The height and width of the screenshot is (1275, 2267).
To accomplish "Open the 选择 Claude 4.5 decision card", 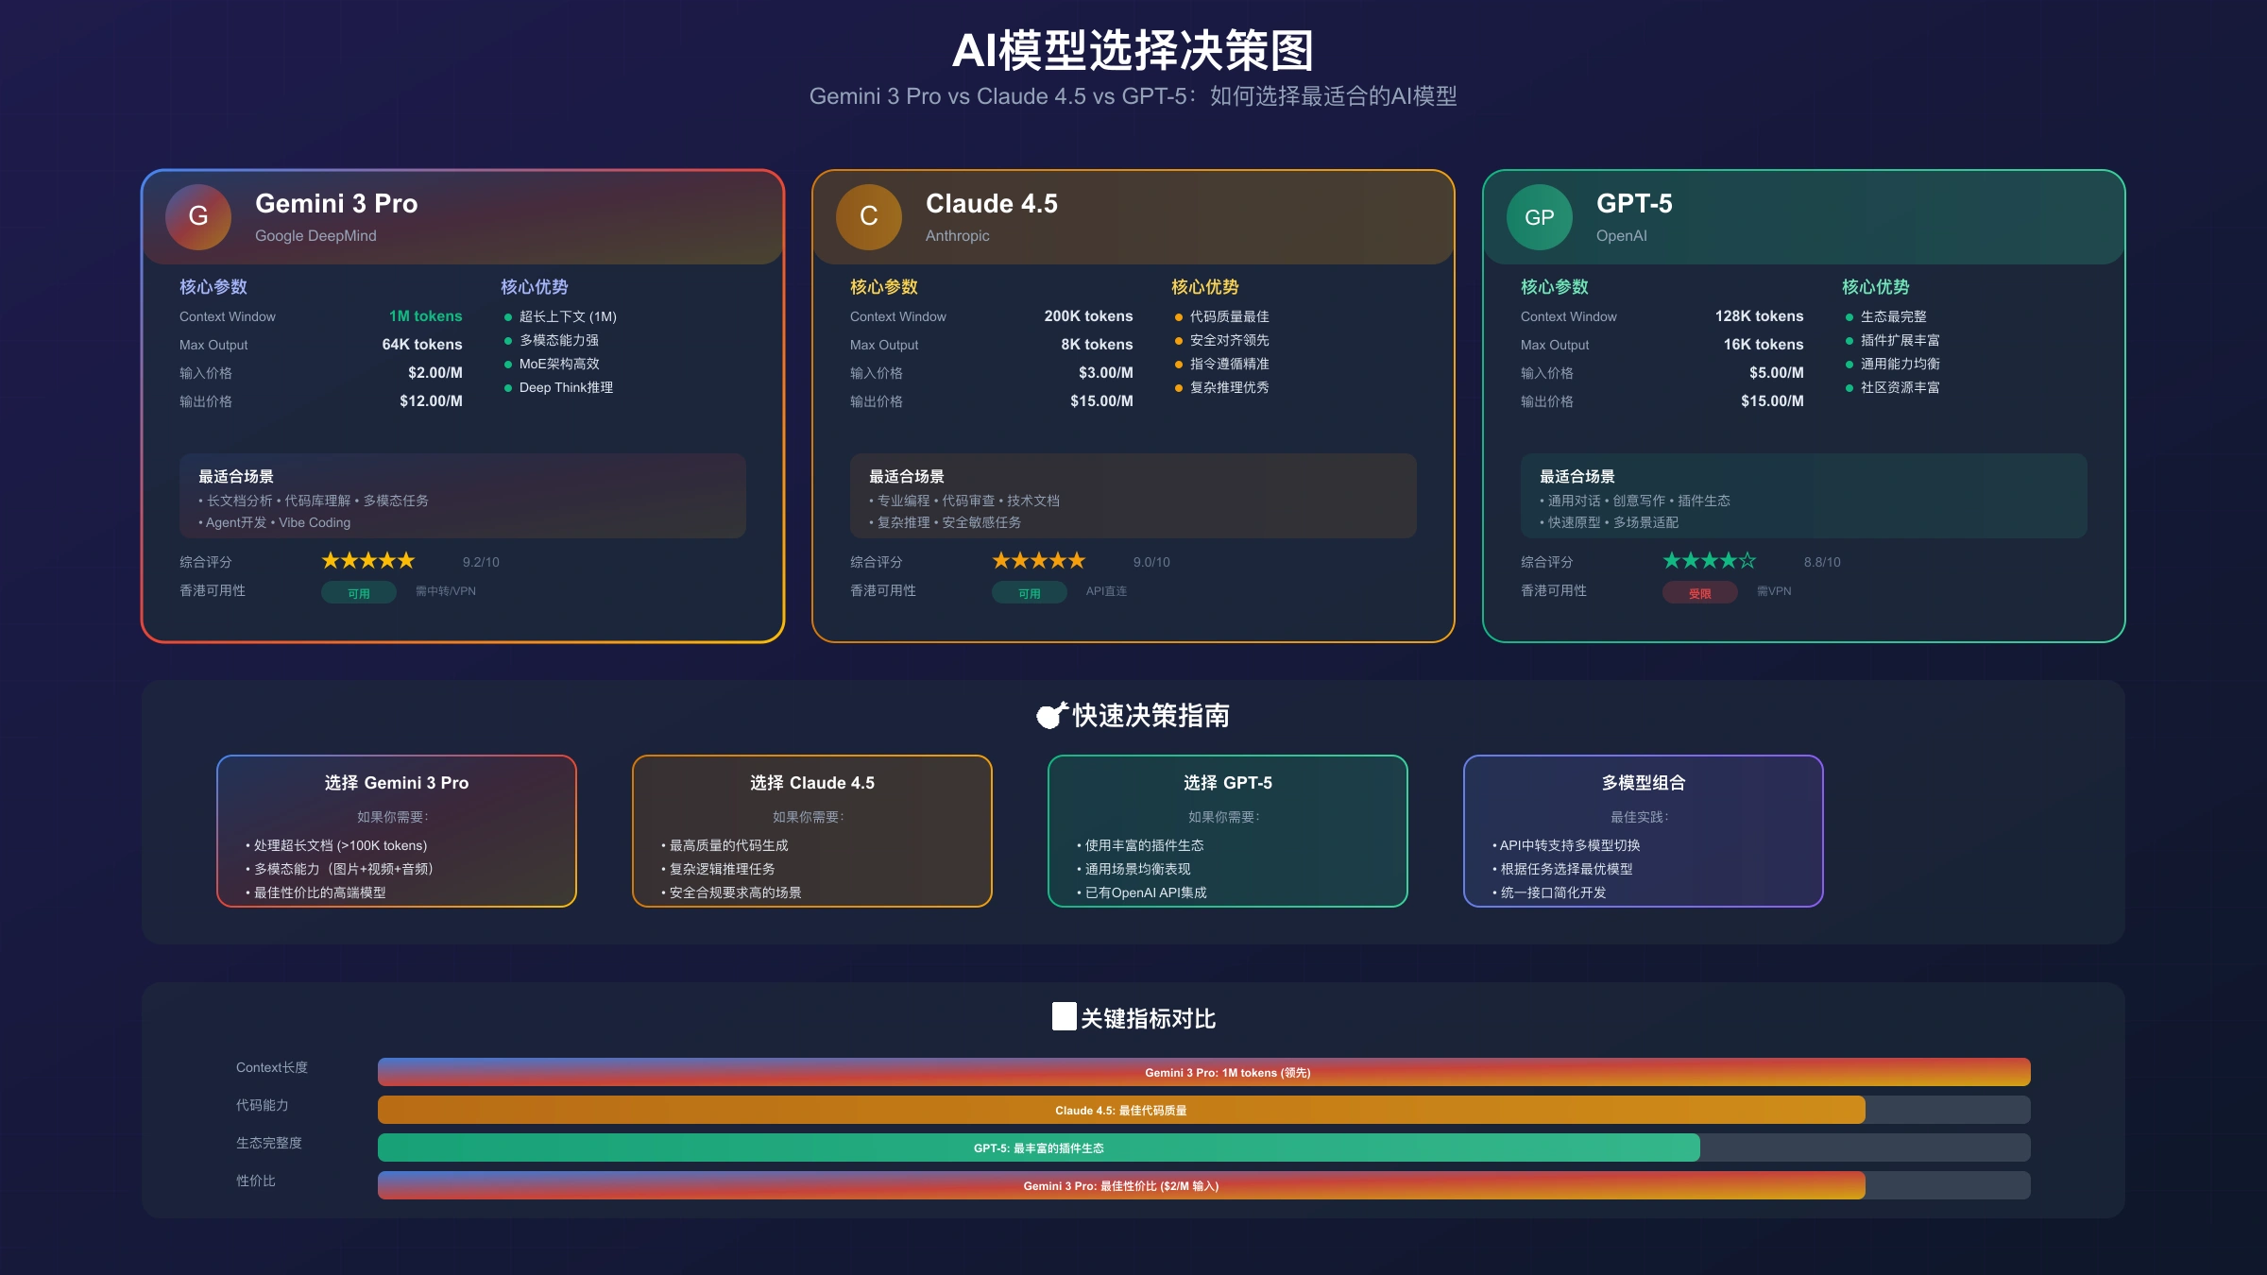I will (x=812, y=831).
